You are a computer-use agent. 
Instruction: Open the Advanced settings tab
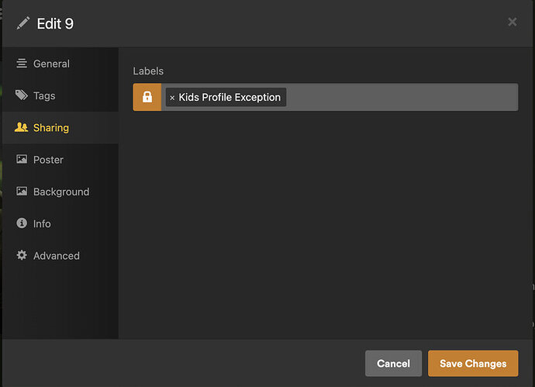coord(56,255)
